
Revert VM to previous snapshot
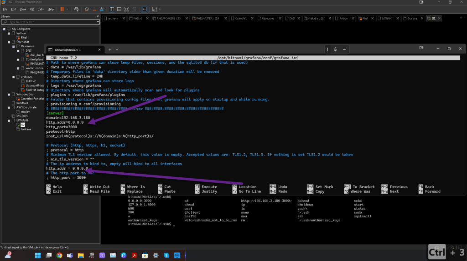[x=94, y=9]
